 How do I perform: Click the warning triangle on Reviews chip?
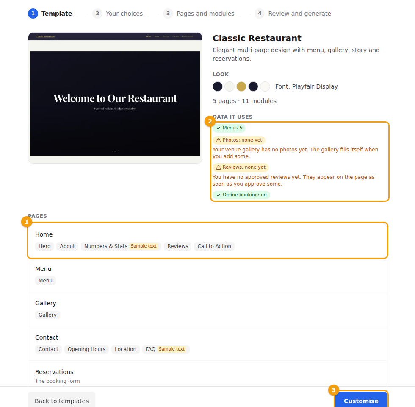point(219,167)
